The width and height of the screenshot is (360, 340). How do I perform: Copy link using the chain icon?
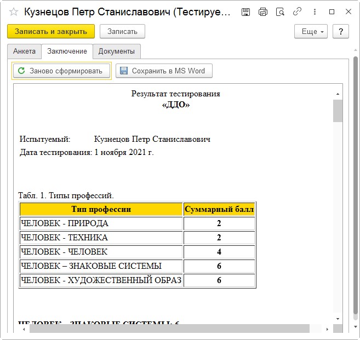tap(297, 11)
